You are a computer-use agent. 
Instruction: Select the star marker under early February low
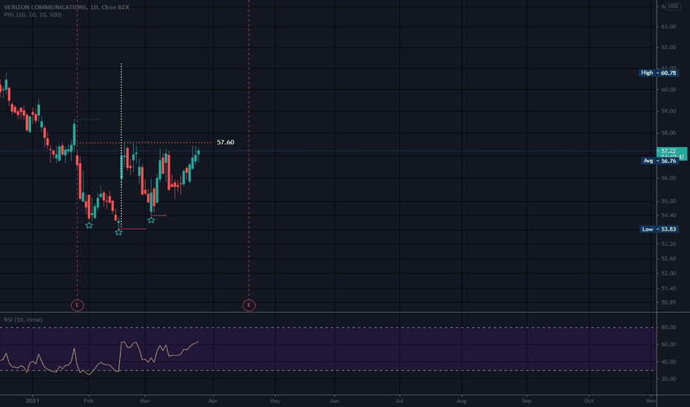click(x=89, y=225)
